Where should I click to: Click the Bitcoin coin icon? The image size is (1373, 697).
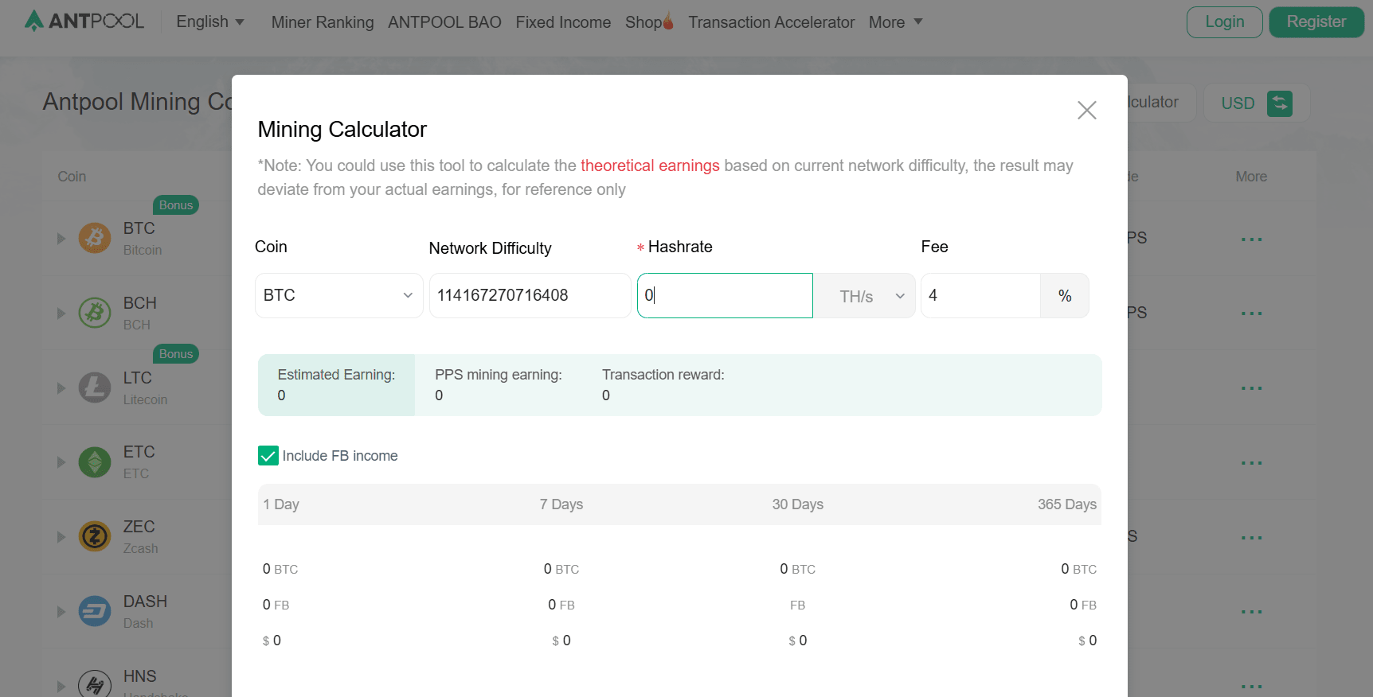95,238
